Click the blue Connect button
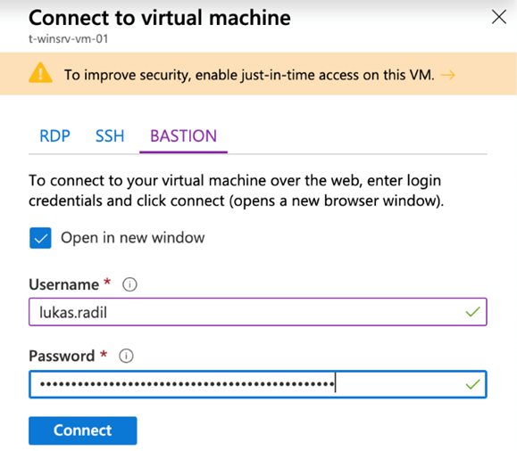517x451 pixels. 83,430
